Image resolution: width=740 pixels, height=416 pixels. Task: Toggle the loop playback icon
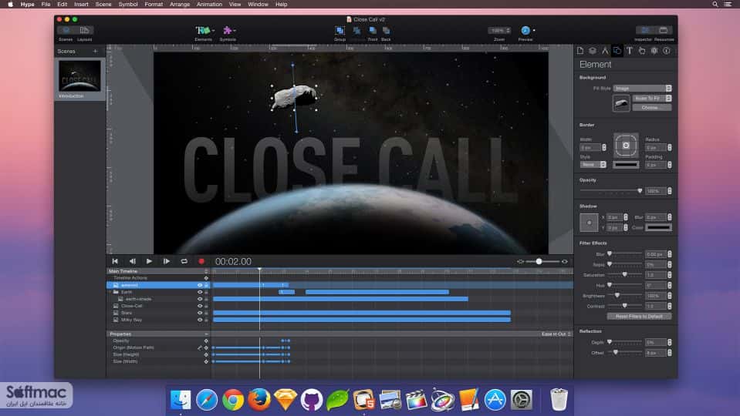[184, 261]
